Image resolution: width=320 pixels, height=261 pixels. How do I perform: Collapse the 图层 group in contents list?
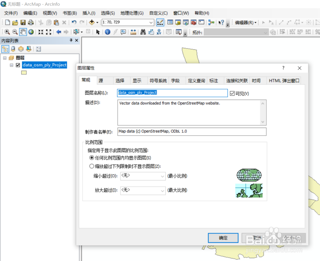pyautogui.click(x=5, y=58)
